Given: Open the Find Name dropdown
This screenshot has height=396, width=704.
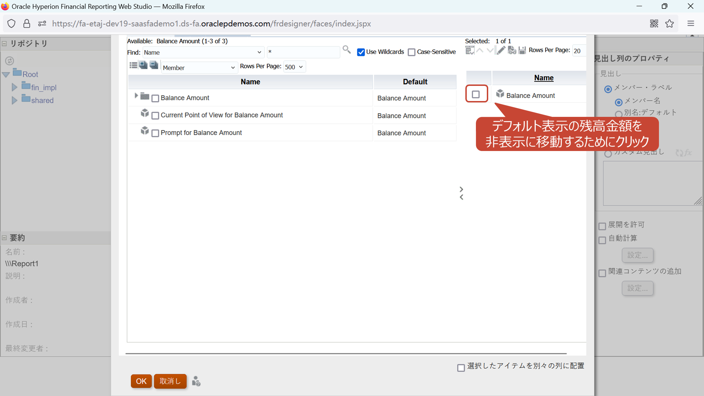Looking at the screenshot, I should click(x=203, y=52).
